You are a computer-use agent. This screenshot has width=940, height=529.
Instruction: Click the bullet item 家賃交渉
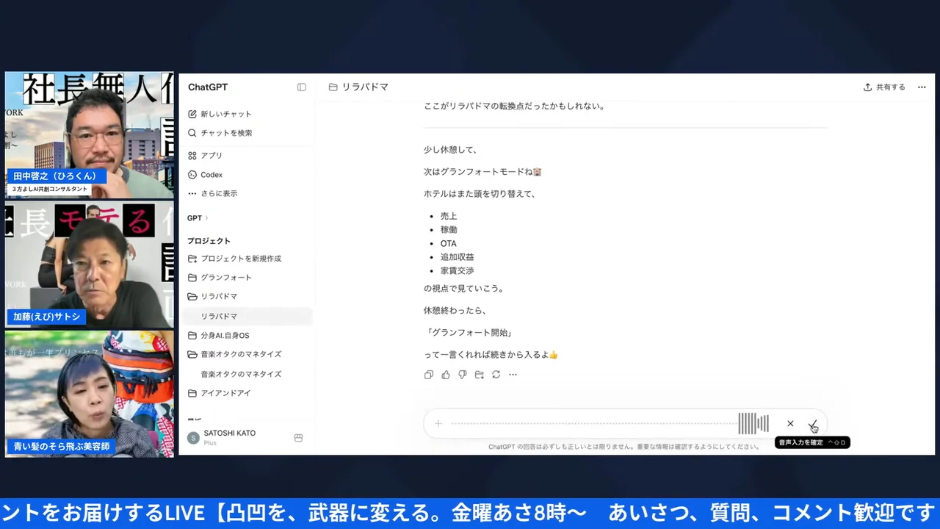[x=458, y=270]
